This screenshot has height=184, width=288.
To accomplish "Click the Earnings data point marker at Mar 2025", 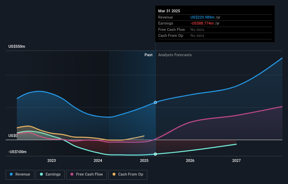I will (x=155, y=154).
